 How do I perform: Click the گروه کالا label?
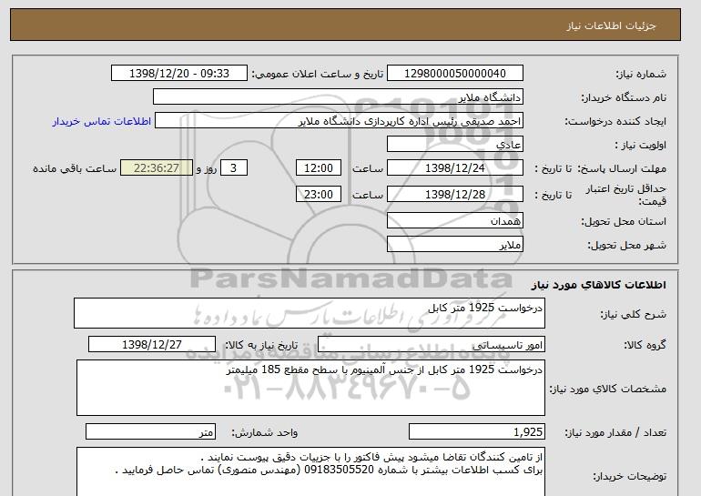(645, 345)
